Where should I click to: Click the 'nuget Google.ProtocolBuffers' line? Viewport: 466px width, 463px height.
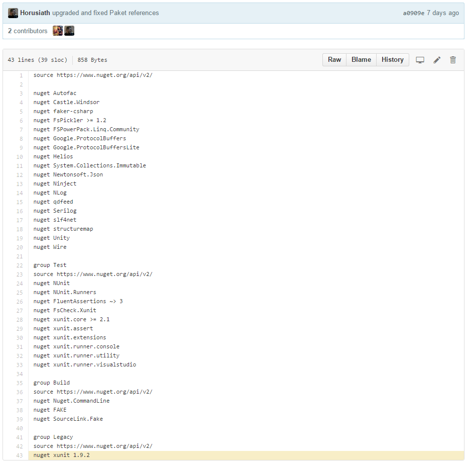[x=80, y=138]
